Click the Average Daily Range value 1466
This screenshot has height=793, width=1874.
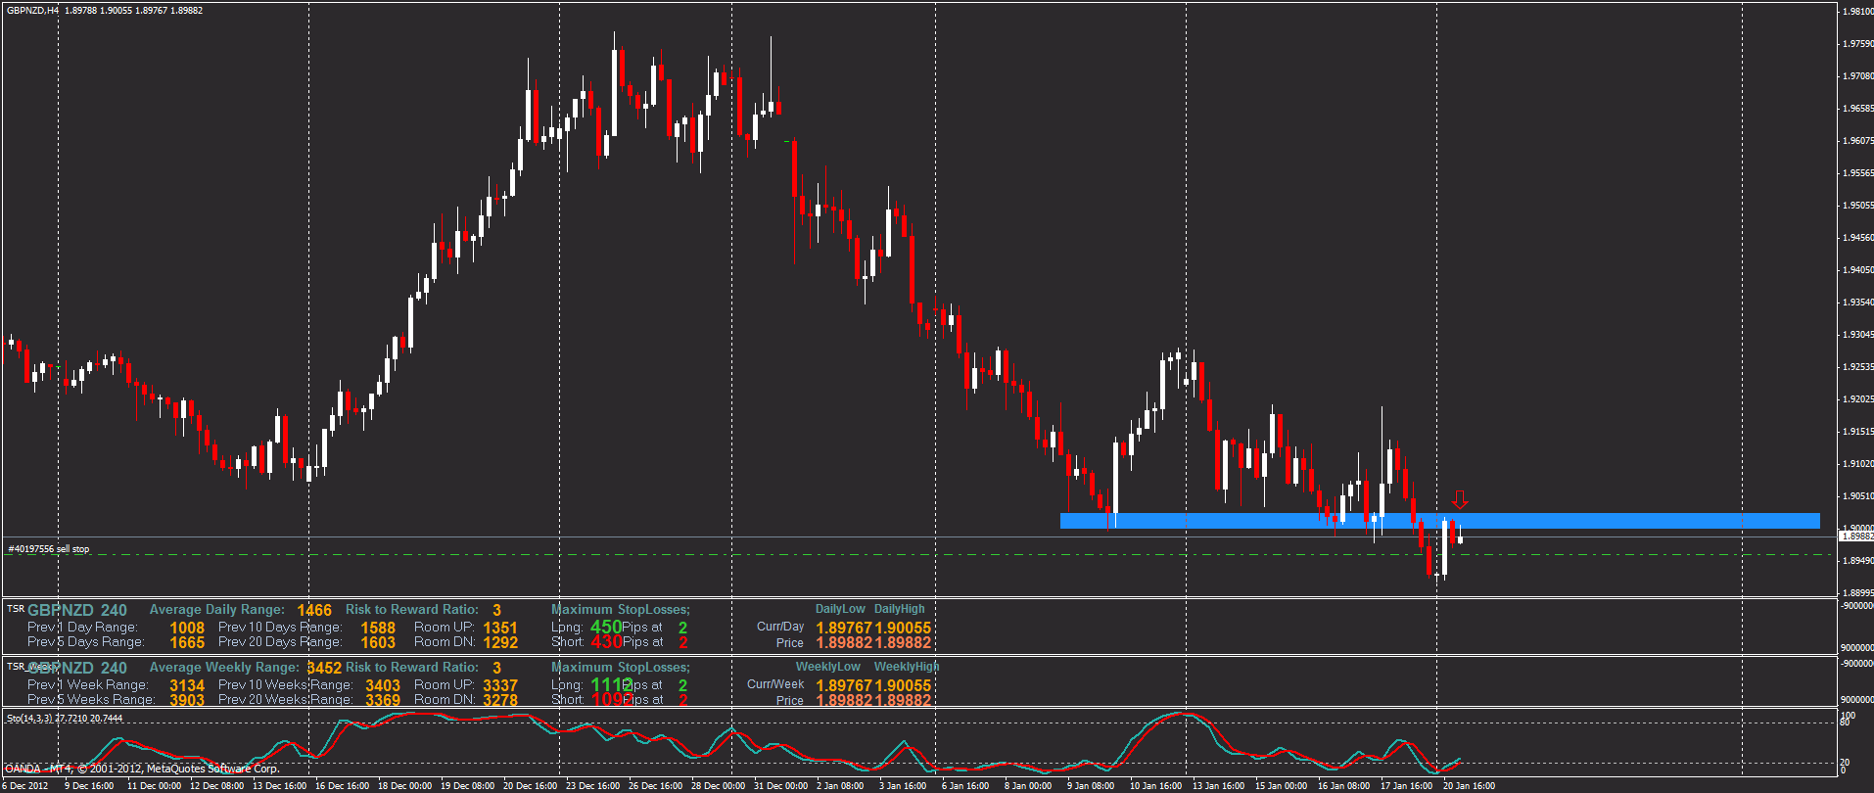tap(314, 610)
